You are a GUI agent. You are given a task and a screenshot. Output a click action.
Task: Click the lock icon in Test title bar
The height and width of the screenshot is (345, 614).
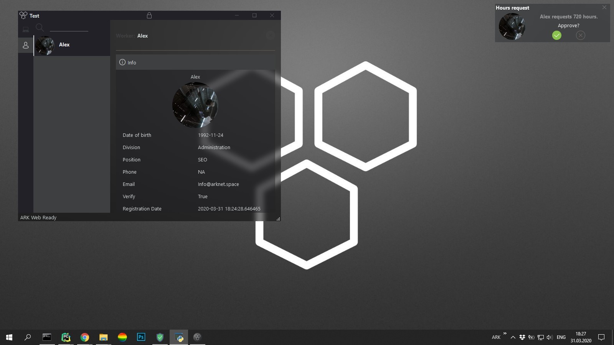click(149, 15)
